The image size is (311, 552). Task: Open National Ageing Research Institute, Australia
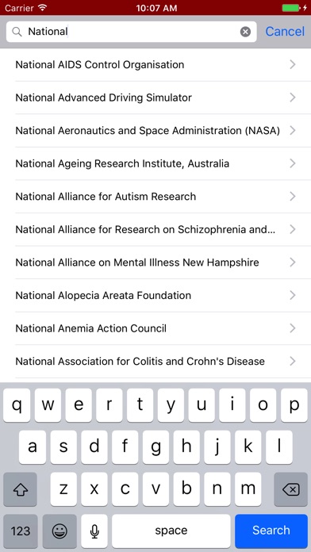point(155,163)
